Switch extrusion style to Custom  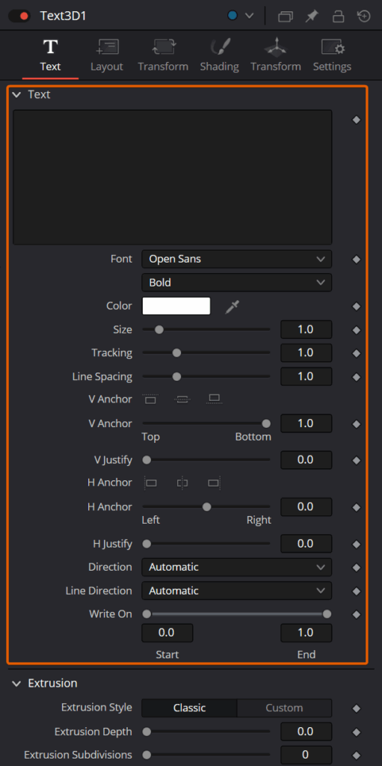(284, 708)
